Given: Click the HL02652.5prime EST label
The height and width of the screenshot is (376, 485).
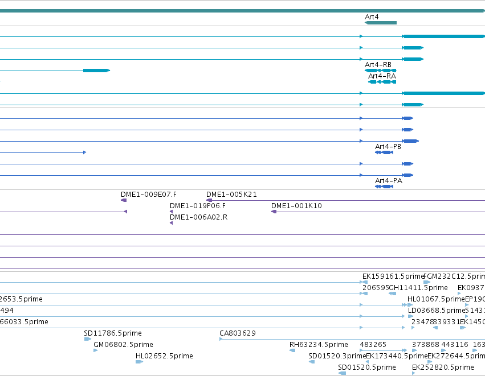Looking at the screenshot, I should (164, 356).
